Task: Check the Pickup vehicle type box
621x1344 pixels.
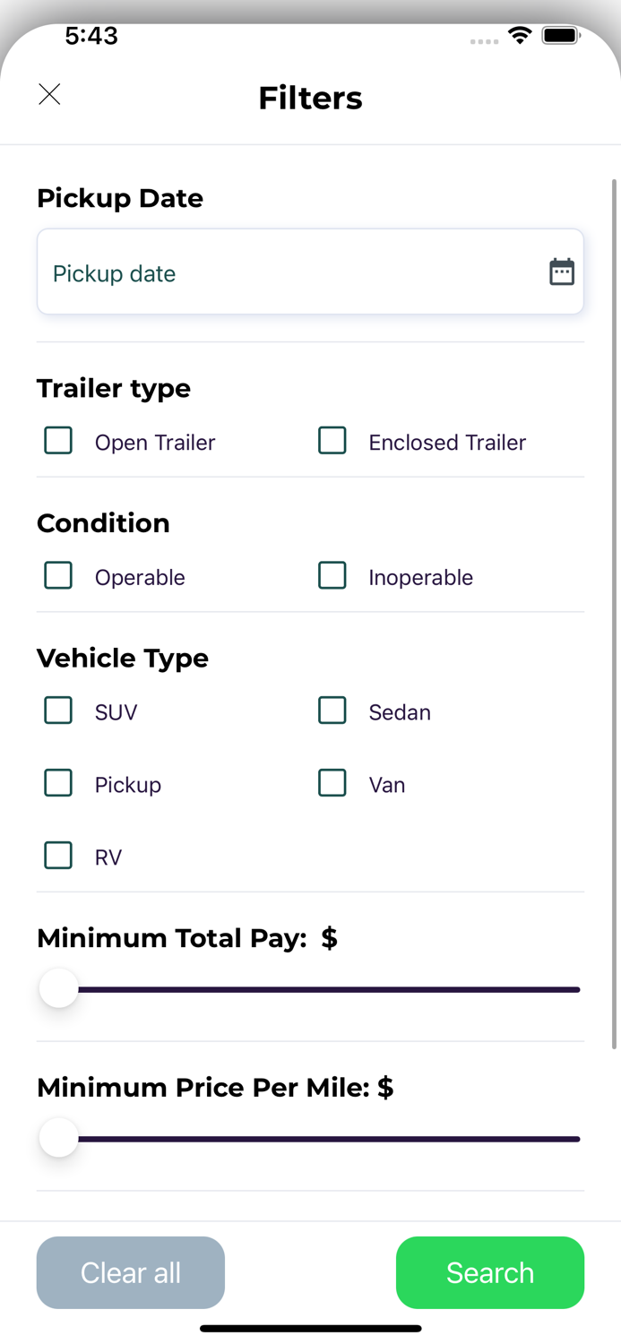Action: 57,783
